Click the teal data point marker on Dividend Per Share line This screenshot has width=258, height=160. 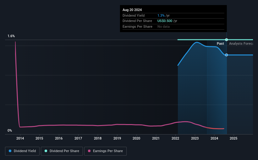coord(227,40)
